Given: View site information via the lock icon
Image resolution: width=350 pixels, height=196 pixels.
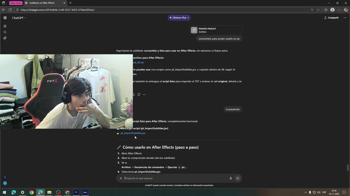Looking at the screenshot, I should [x=17, y=10].
